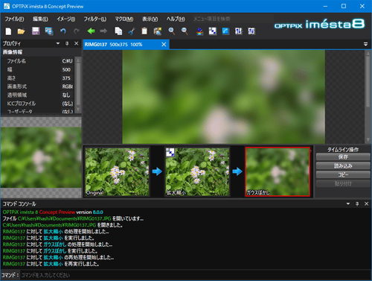Click the scissors cut icon
This screenshot has width=372, height=281.
click(132, 31)
